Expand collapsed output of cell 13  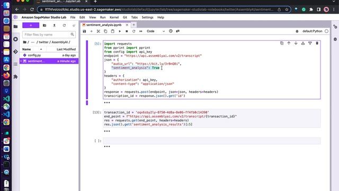point(107,131)
